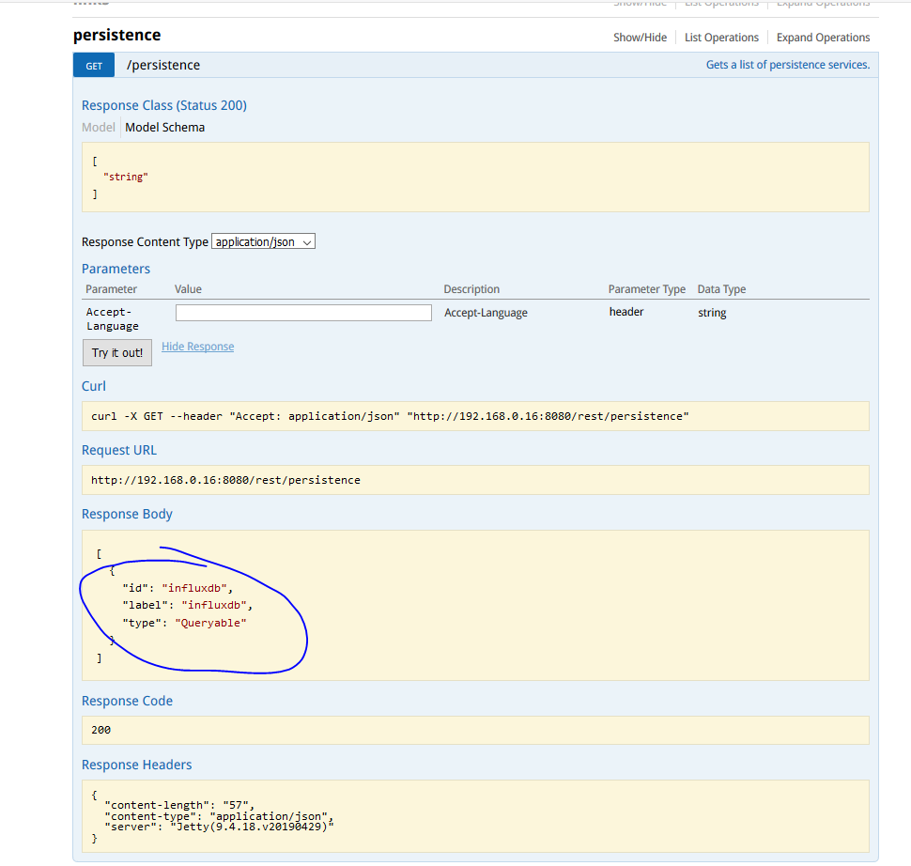Expand Operations for persistence section

[823, 38]
